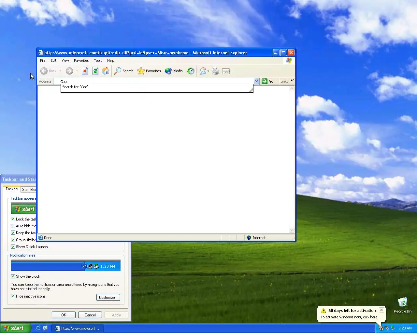
Task: Switch to the Start Menu tab
Action: [x=29, y=190]
